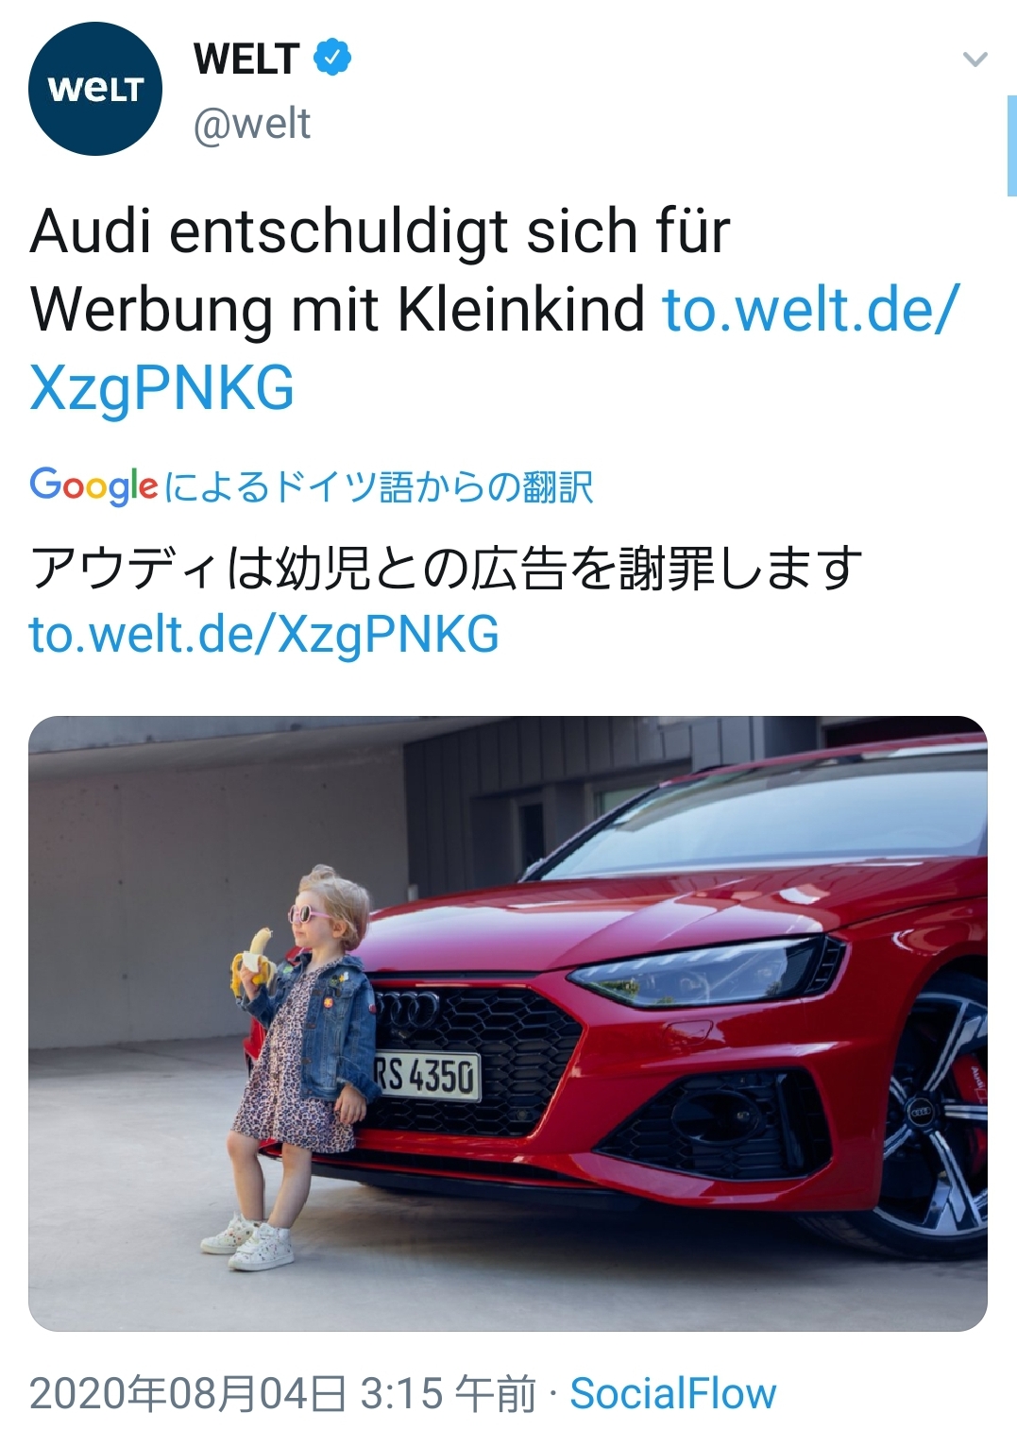Open the to.welt.de link in German tweet
Image resolution: width=1017 pixels, height=1430 pixels.
point(495,349)
